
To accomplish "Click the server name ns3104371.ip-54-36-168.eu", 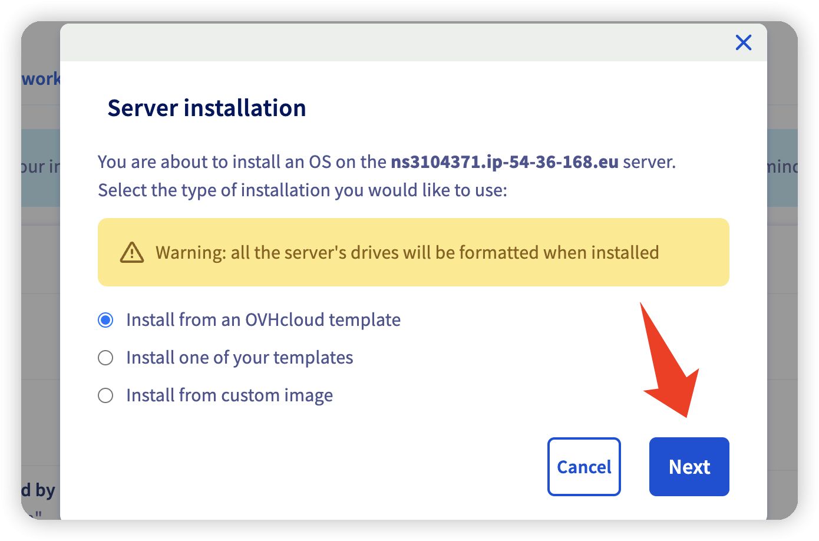I will 504,162.
